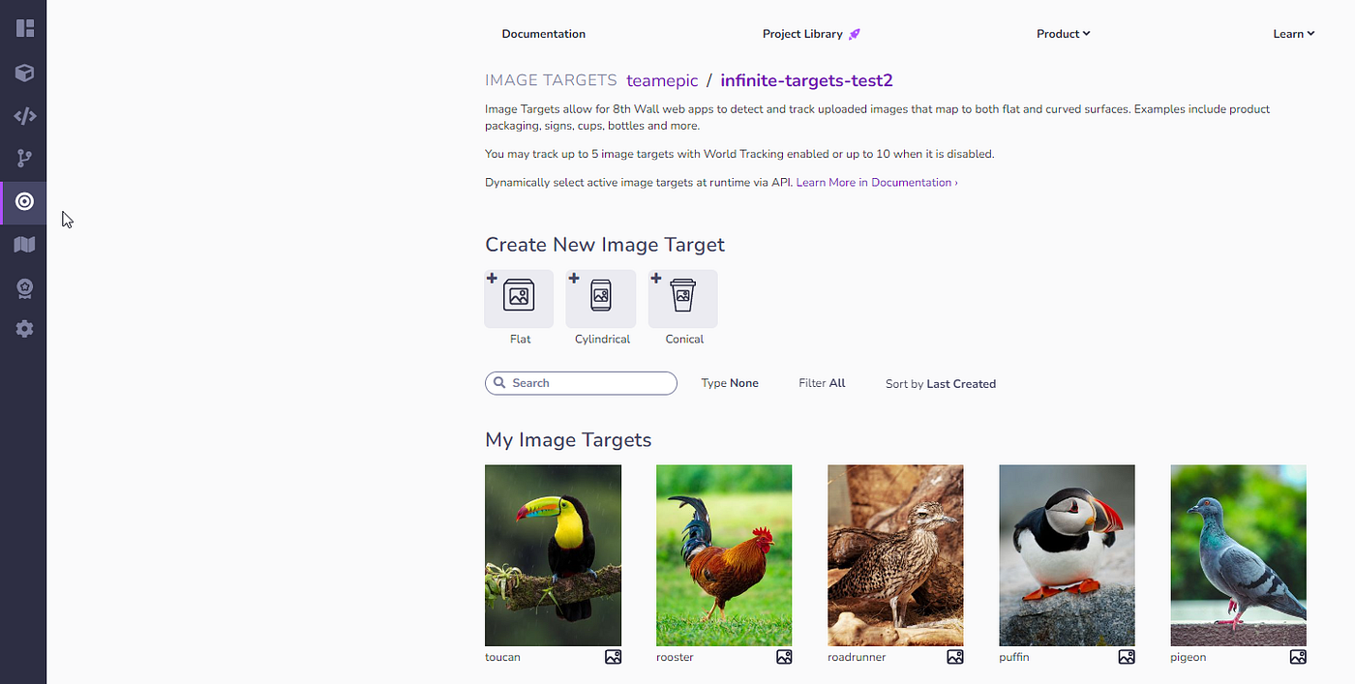Open the map icon in sidebar
Image resolution: width=1355 pixels, height=684 pixels.
point(25,245)
